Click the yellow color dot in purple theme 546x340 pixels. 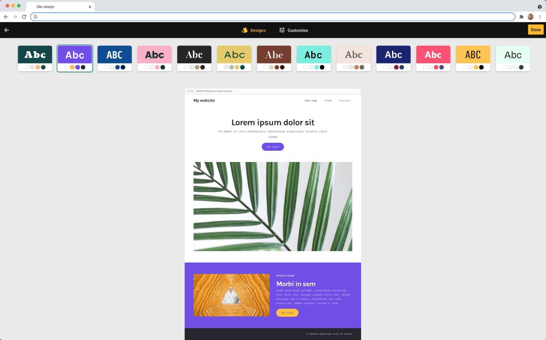[x=72, y=67]
